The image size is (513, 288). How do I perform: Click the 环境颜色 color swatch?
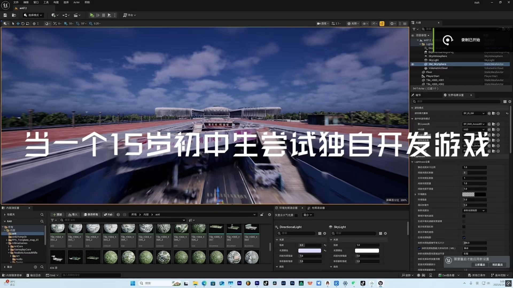(474, 194)
